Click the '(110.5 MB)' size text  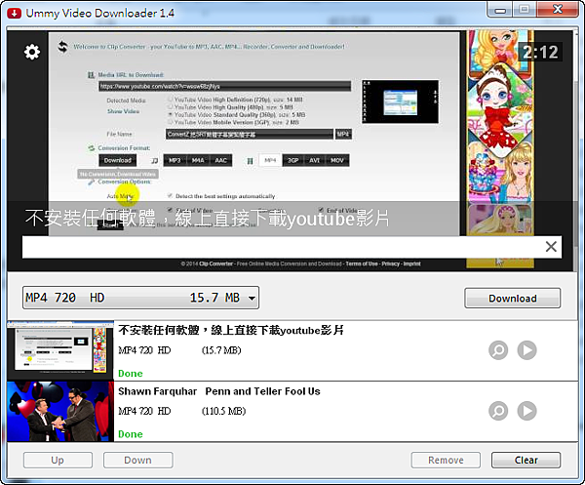point(223,411)
